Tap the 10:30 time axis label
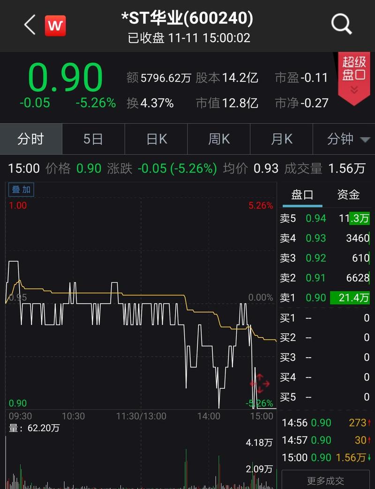 73,416
